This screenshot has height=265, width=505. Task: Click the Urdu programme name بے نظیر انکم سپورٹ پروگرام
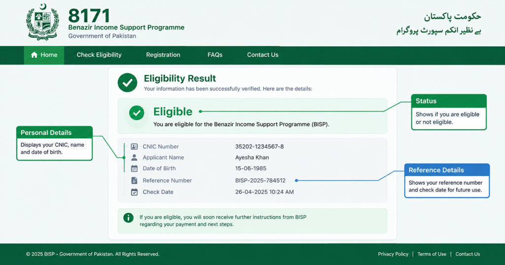438,31
